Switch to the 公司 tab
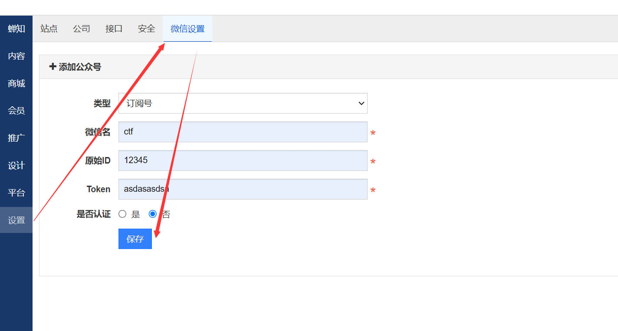 coord(82,29)
